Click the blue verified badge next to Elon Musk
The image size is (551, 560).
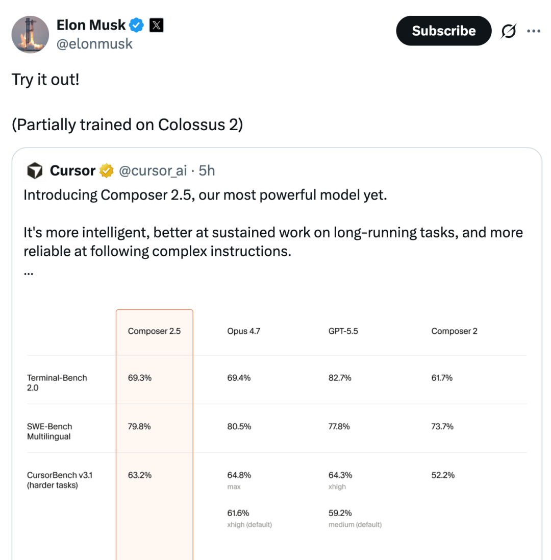point(136,25)
